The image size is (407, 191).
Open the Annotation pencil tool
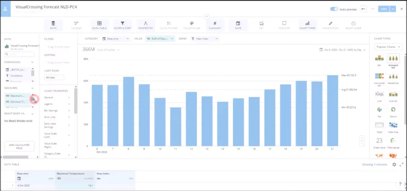pyautogui.click(x=330, y=25)
